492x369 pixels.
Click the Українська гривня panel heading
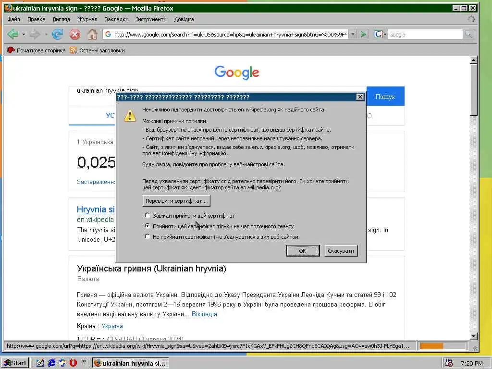click(x=151, y=269)
